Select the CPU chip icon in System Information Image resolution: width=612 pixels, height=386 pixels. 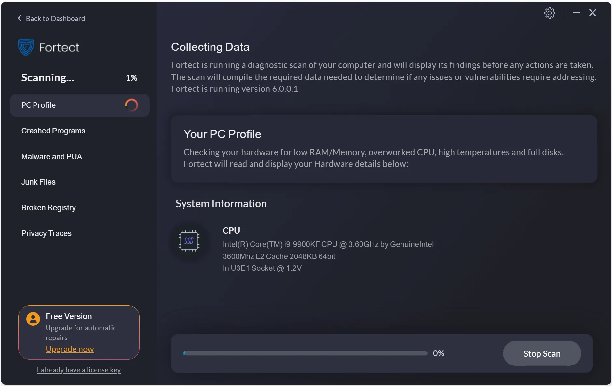pos(189,241)
